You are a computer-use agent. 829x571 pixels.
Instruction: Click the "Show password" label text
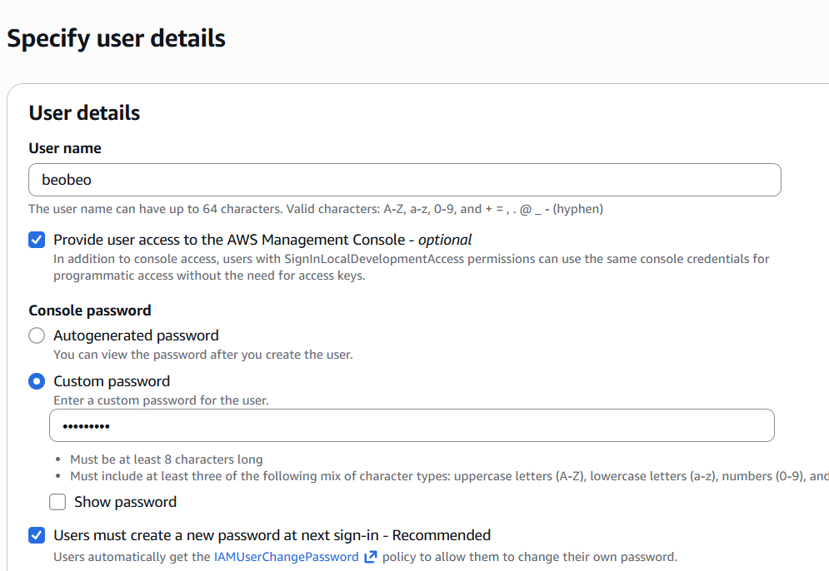click(x=125, y=502)
